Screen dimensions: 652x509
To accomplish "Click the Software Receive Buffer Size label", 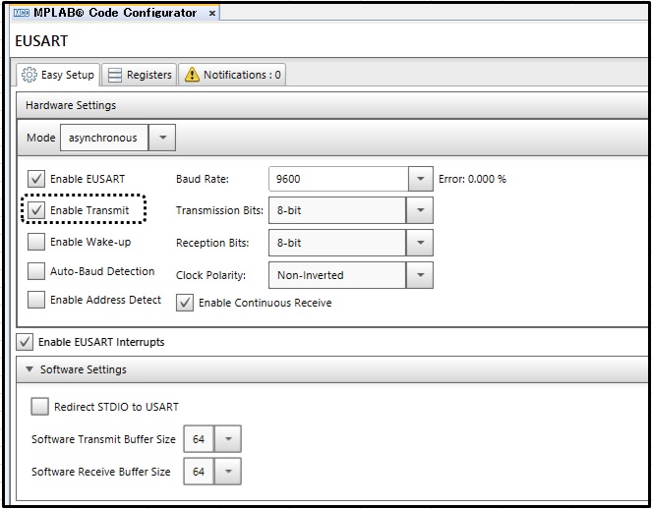I will point(101,472).
